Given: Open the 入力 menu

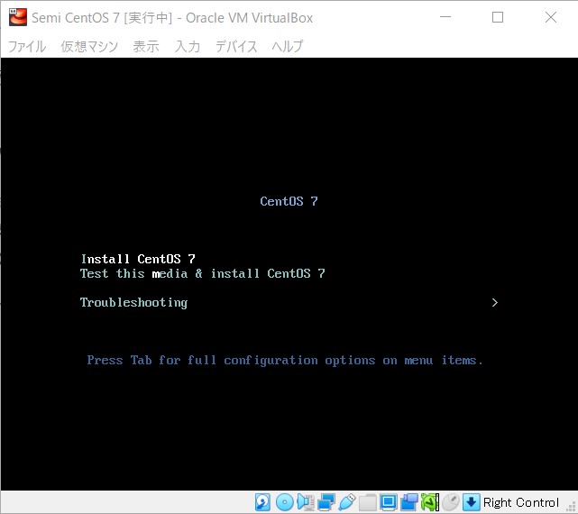Looking at the screenshot, I should pyautogui.click(x=188, y=47).
